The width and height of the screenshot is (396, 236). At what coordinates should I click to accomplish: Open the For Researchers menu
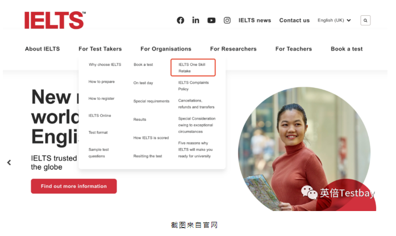click(x=234, y=49)
